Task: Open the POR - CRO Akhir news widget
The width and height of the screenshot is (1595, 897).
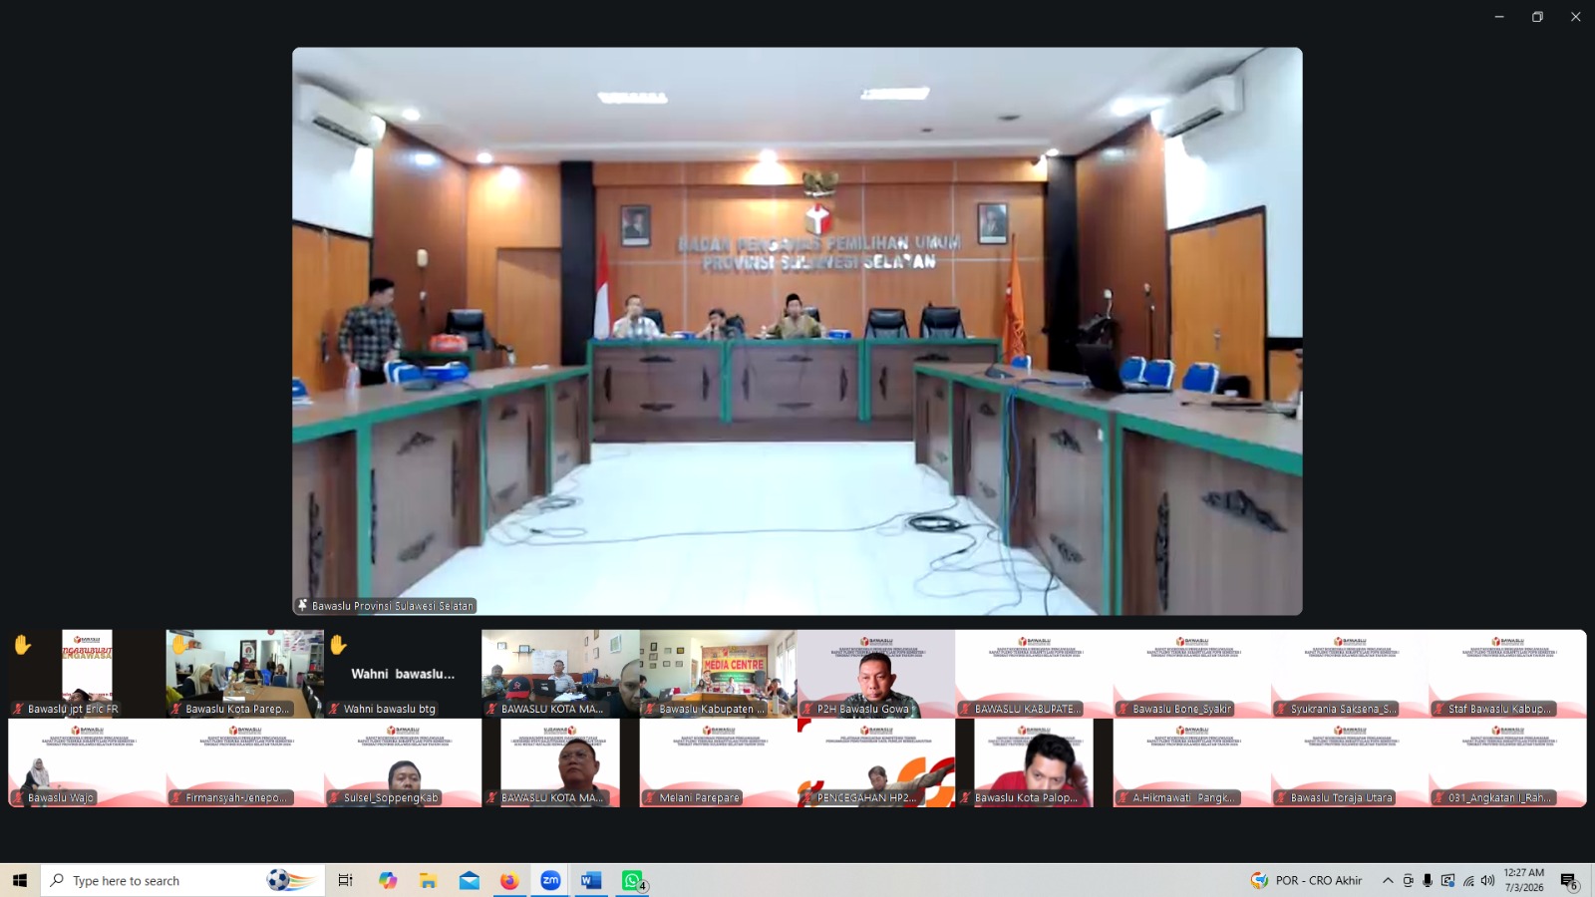Action: click(1306, 881)
